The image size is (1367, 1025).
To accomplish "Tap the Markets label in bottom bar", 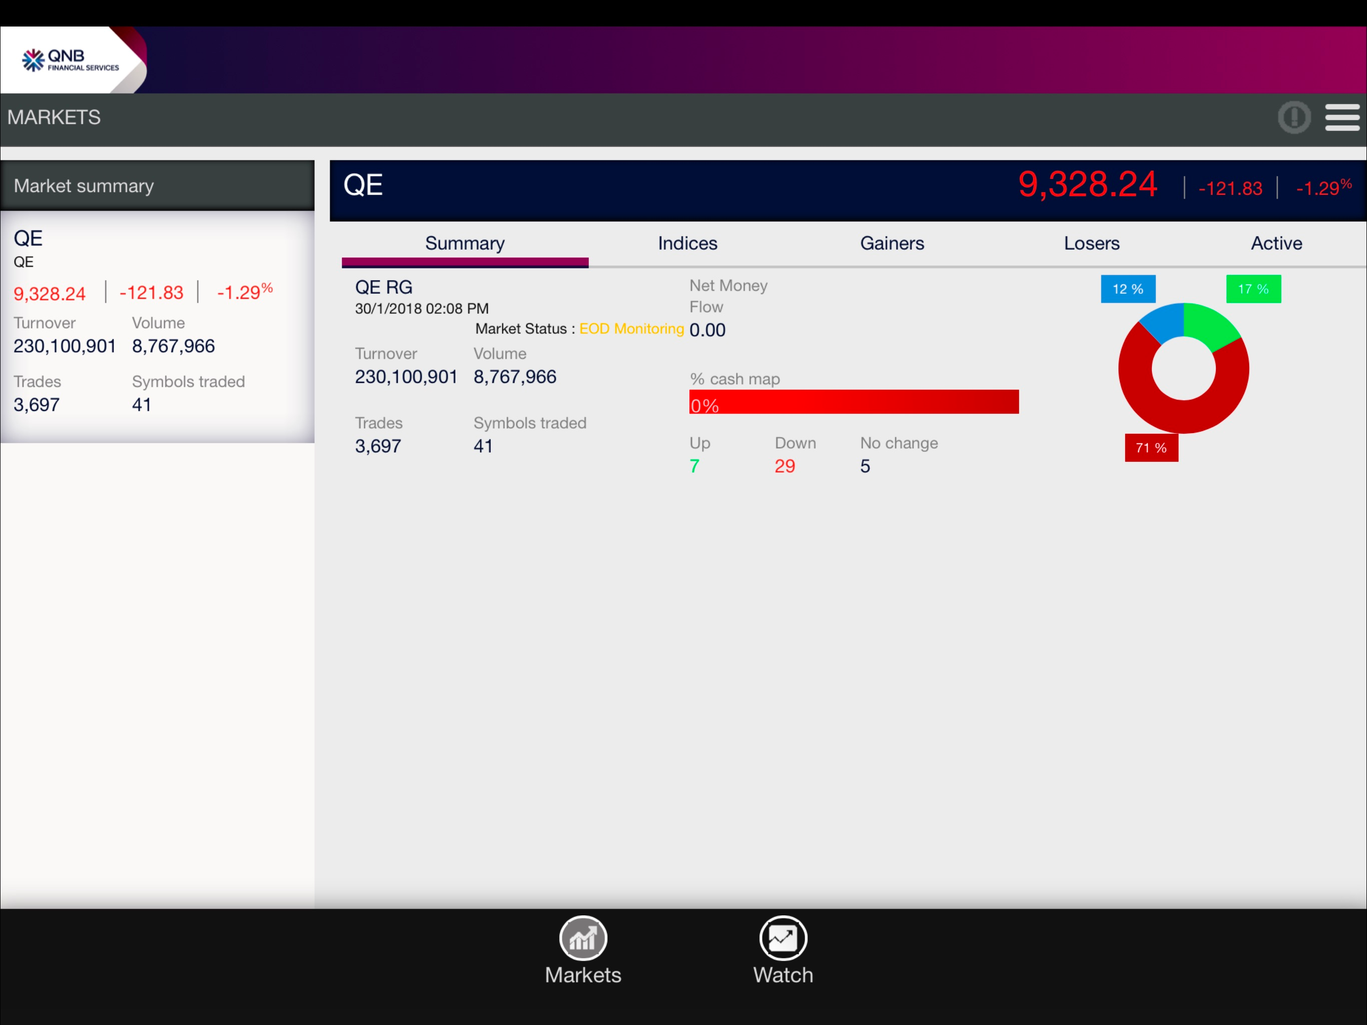I will (583, 975).
